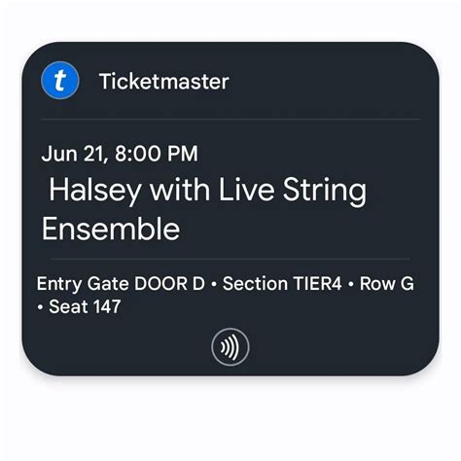Select the Entry Gate DOOR D text

(x=121, y=284)
